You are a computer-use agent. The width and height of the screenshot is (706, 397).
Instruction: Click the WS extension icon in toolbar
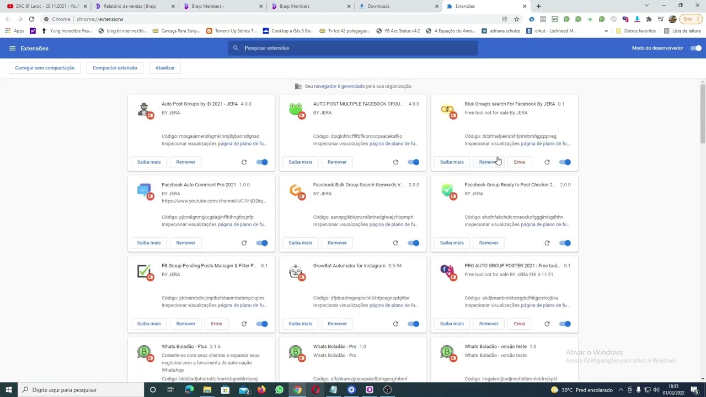point(554,19)
